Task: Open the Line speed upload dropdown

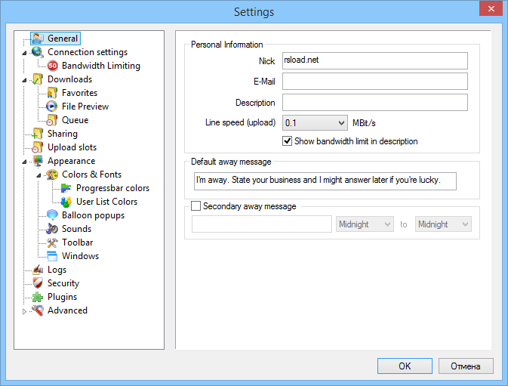Action: coord(314,122)
